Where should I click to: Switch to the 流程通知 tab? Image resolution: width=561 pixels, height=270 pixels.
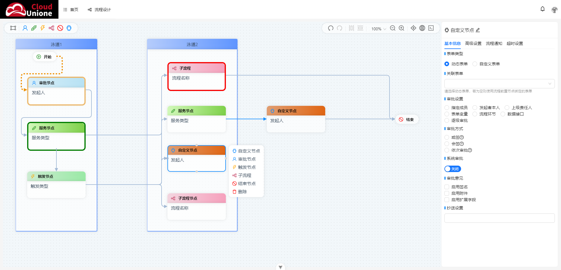click(x=494, y=43)
